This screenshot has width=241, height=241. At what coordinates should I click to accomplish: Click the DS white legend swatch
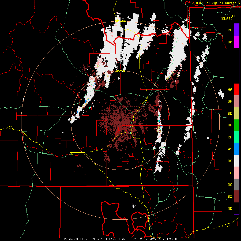click(x=236, y=161)
